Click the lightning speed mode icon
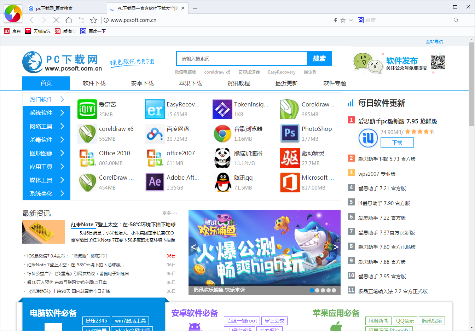Screen dimensions: 475x331 pyautogui.click(x=336, y=21)
